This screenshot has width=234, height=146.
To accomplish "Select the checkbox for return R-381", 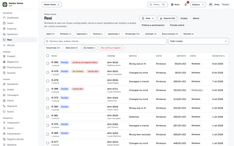I will (48, 117).
